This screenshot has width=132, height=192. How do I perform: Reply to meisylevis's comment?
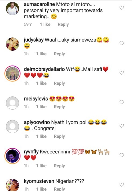tap(59, 107)
